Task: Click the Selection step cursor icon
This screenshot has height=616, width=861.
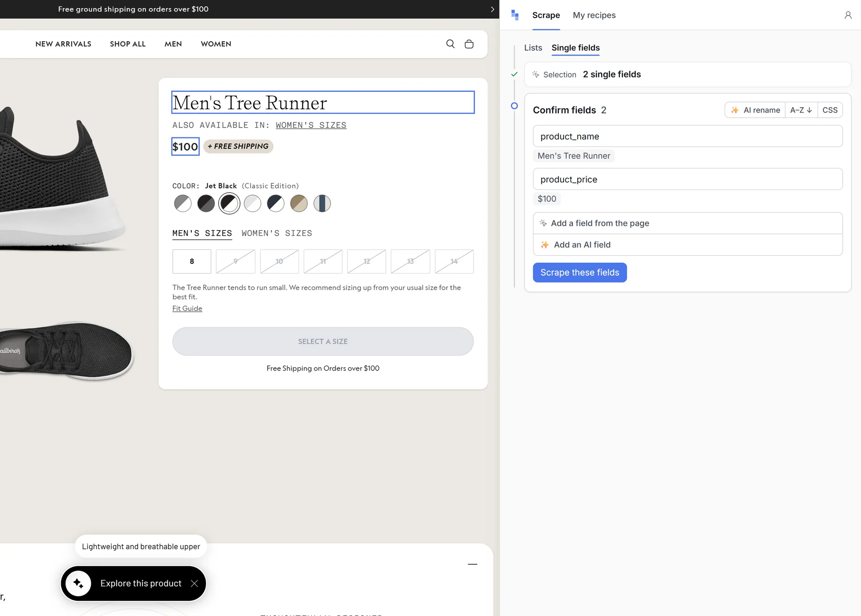Action: 536,75
